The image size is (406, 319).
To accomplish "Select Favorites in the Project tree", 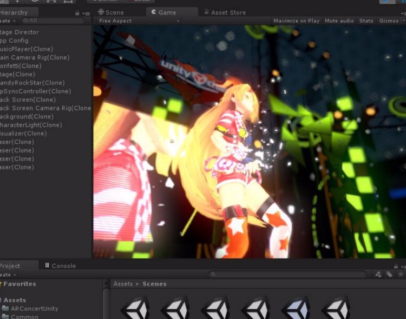I will (19, 284).
